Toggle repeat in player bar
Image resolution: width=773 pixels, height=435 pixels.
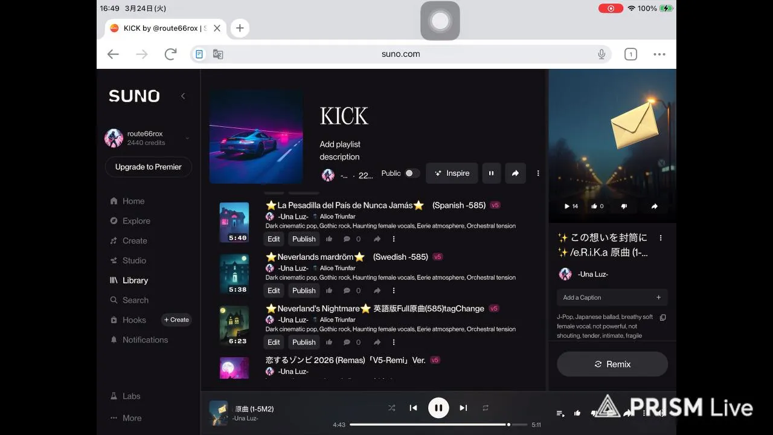[x=486, y=408]
